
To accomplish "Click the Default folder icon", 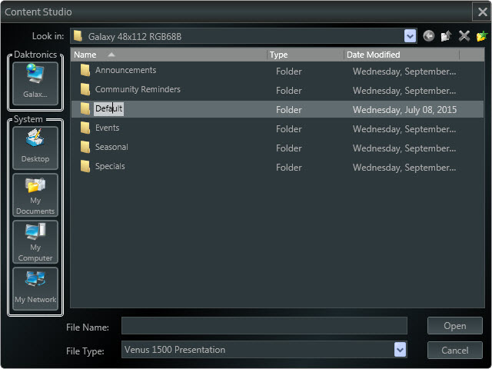I will pyautogui.click(x=85, y=109).
